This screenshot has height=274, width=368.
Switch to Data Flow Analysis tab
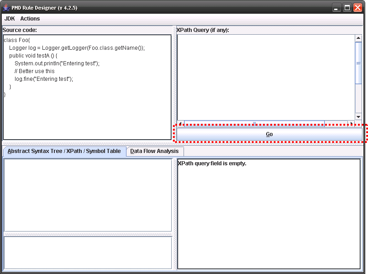click(154, 151)
